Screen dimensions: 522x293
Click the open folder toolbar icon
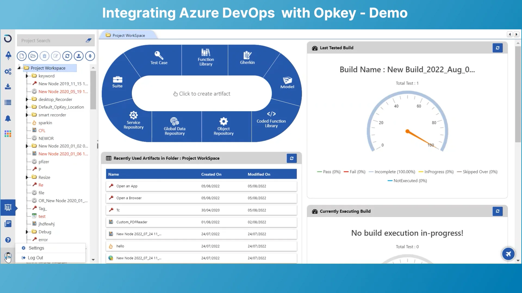point(33,56)
